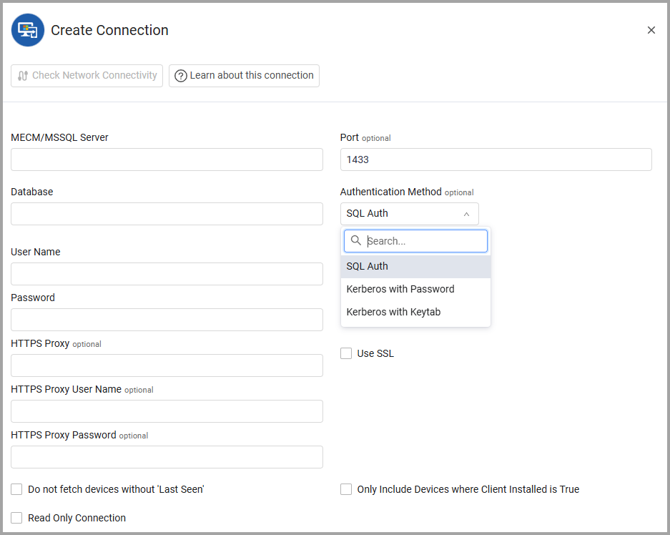
Task: Click the dropdown Search box
Action: tap(415, 241)
